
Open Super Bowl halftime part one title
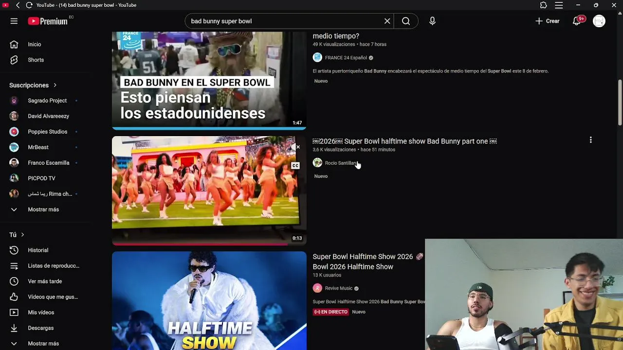pos(405,141)
